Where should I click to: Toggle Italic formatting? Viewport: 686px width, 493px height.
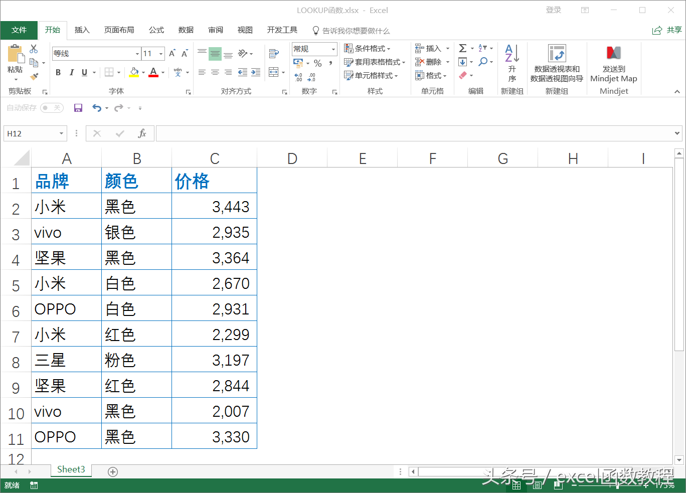pos(71,73)
